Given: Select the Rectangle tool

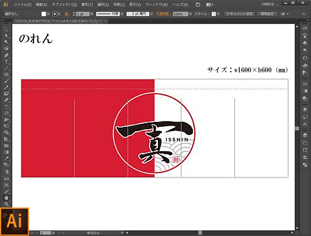Looking at the screenshot, I should tap(6, 74).
